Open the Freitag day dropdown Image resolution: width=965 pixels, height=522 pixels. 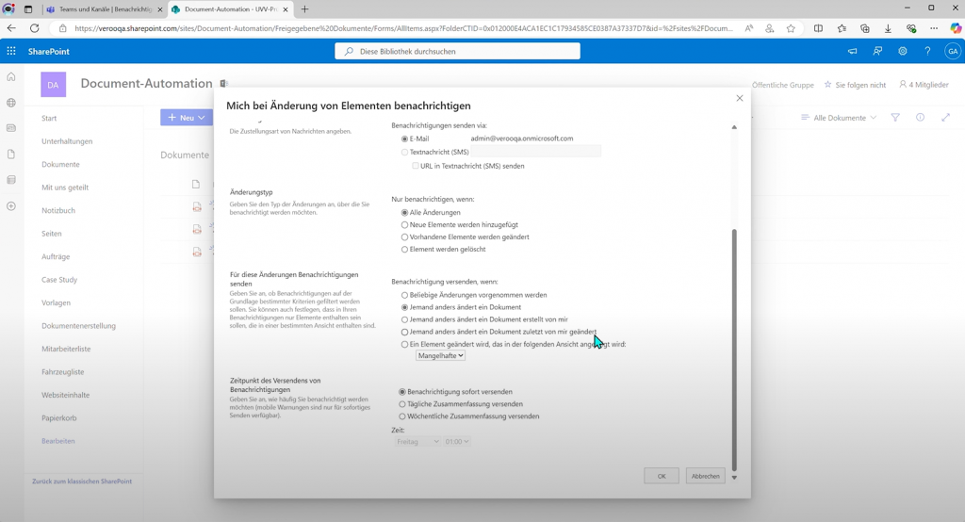417,441
